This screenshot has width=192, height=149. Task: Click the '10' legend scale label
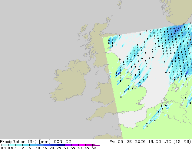coord(38,148)
